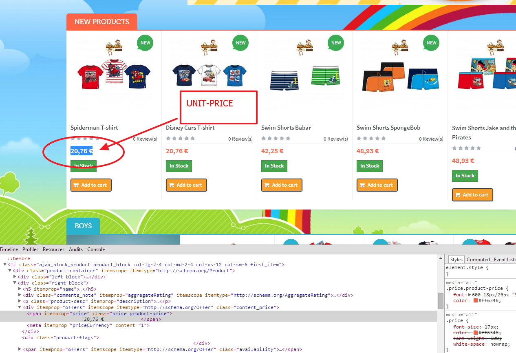This screenshot has width=516, height=353.
Task: Click the star rating under Swim Shorts SpongeBob
Action: pyautogui.click(x=371, y=139)
